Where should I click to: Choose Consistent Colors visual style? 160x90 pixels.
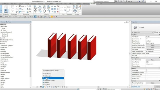pyautogui.click(x=53, y=80)
